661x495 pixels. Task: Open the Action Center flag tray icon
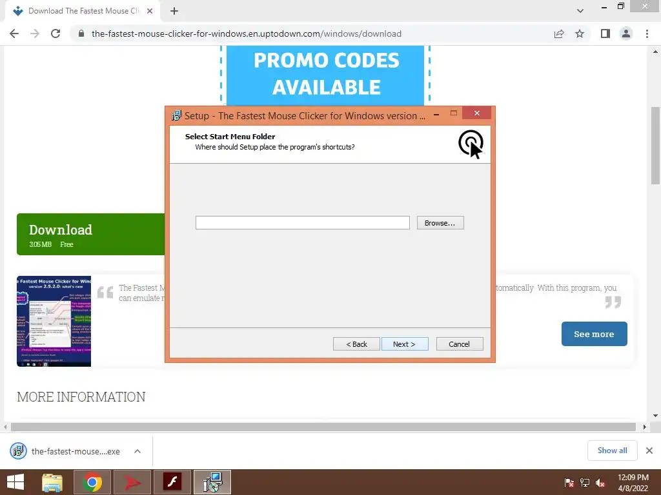(569, 482)
